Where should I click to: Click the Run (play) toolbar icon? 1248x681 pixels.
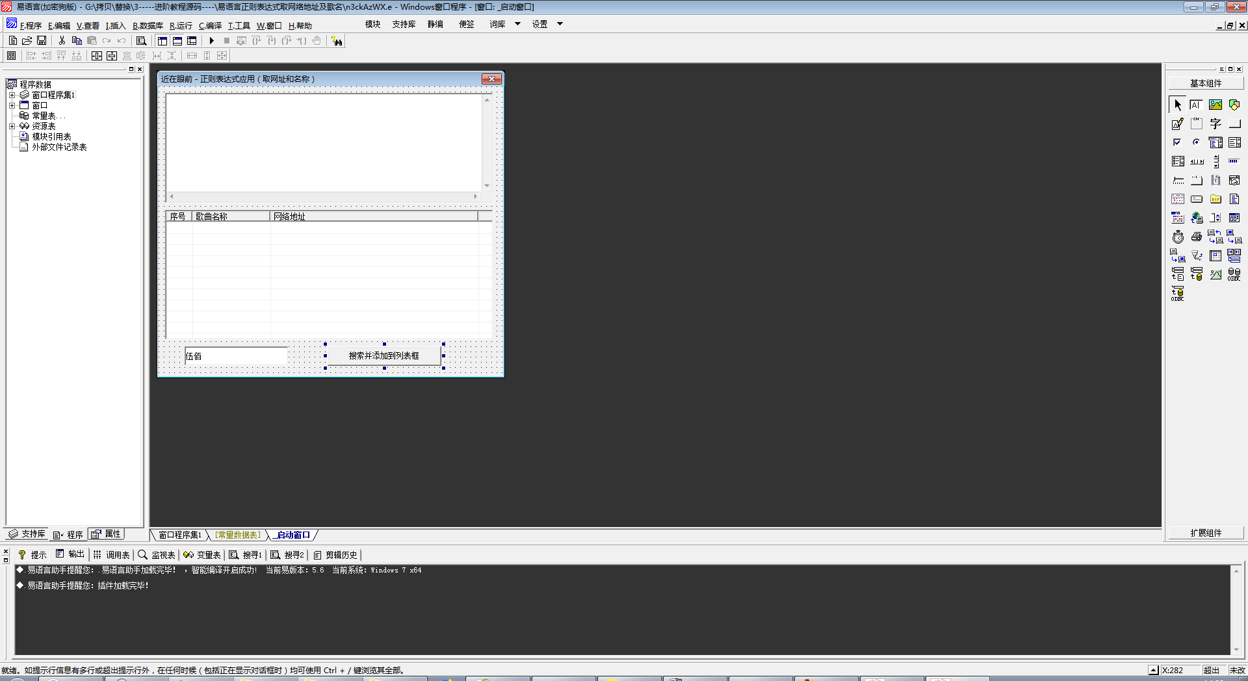point(211,41)
